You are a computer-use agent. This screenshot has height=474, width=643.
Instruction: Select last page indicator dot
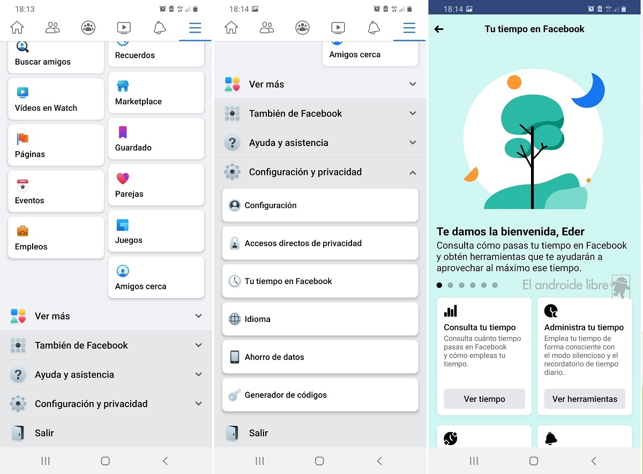pyautogui.click(x=495, y=285)
